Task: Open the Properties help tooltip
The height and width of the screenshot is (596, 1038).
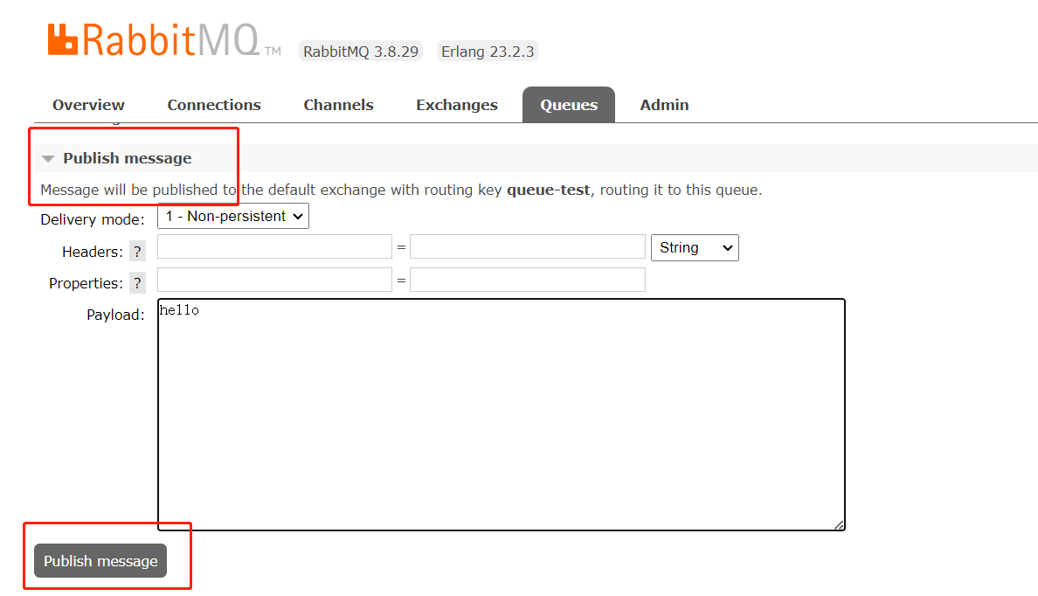Action: pos(137,282)
